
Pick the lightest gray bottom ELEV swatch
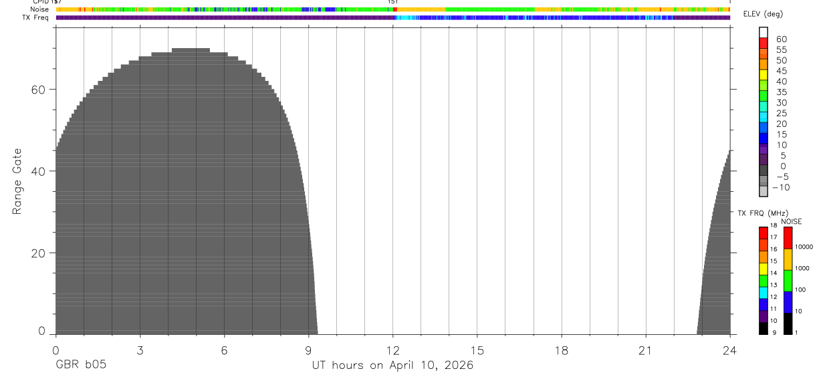coord(764,192)
